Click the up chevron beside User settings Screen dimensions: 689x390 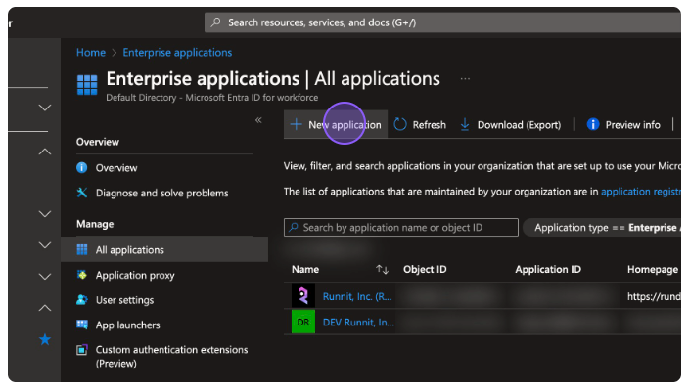coord(45,308)
